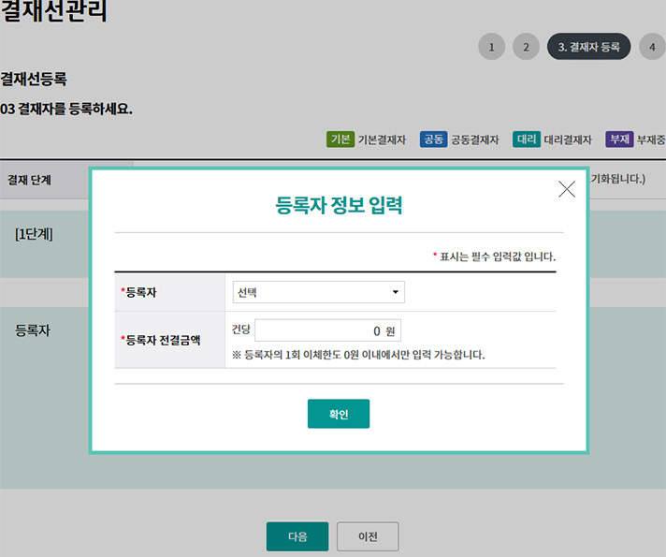This screenshot has height=557, width=666.
Task: Select the [1단계] row label
Action: (34, 233)
